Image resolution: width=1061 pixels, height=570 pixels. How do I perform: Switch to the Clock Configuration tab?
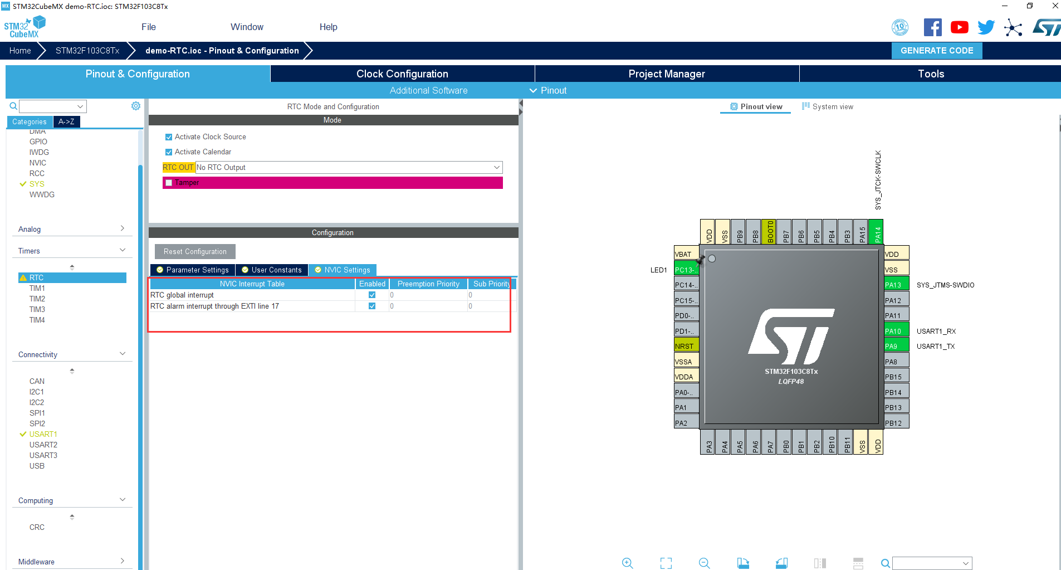point(402,73)
